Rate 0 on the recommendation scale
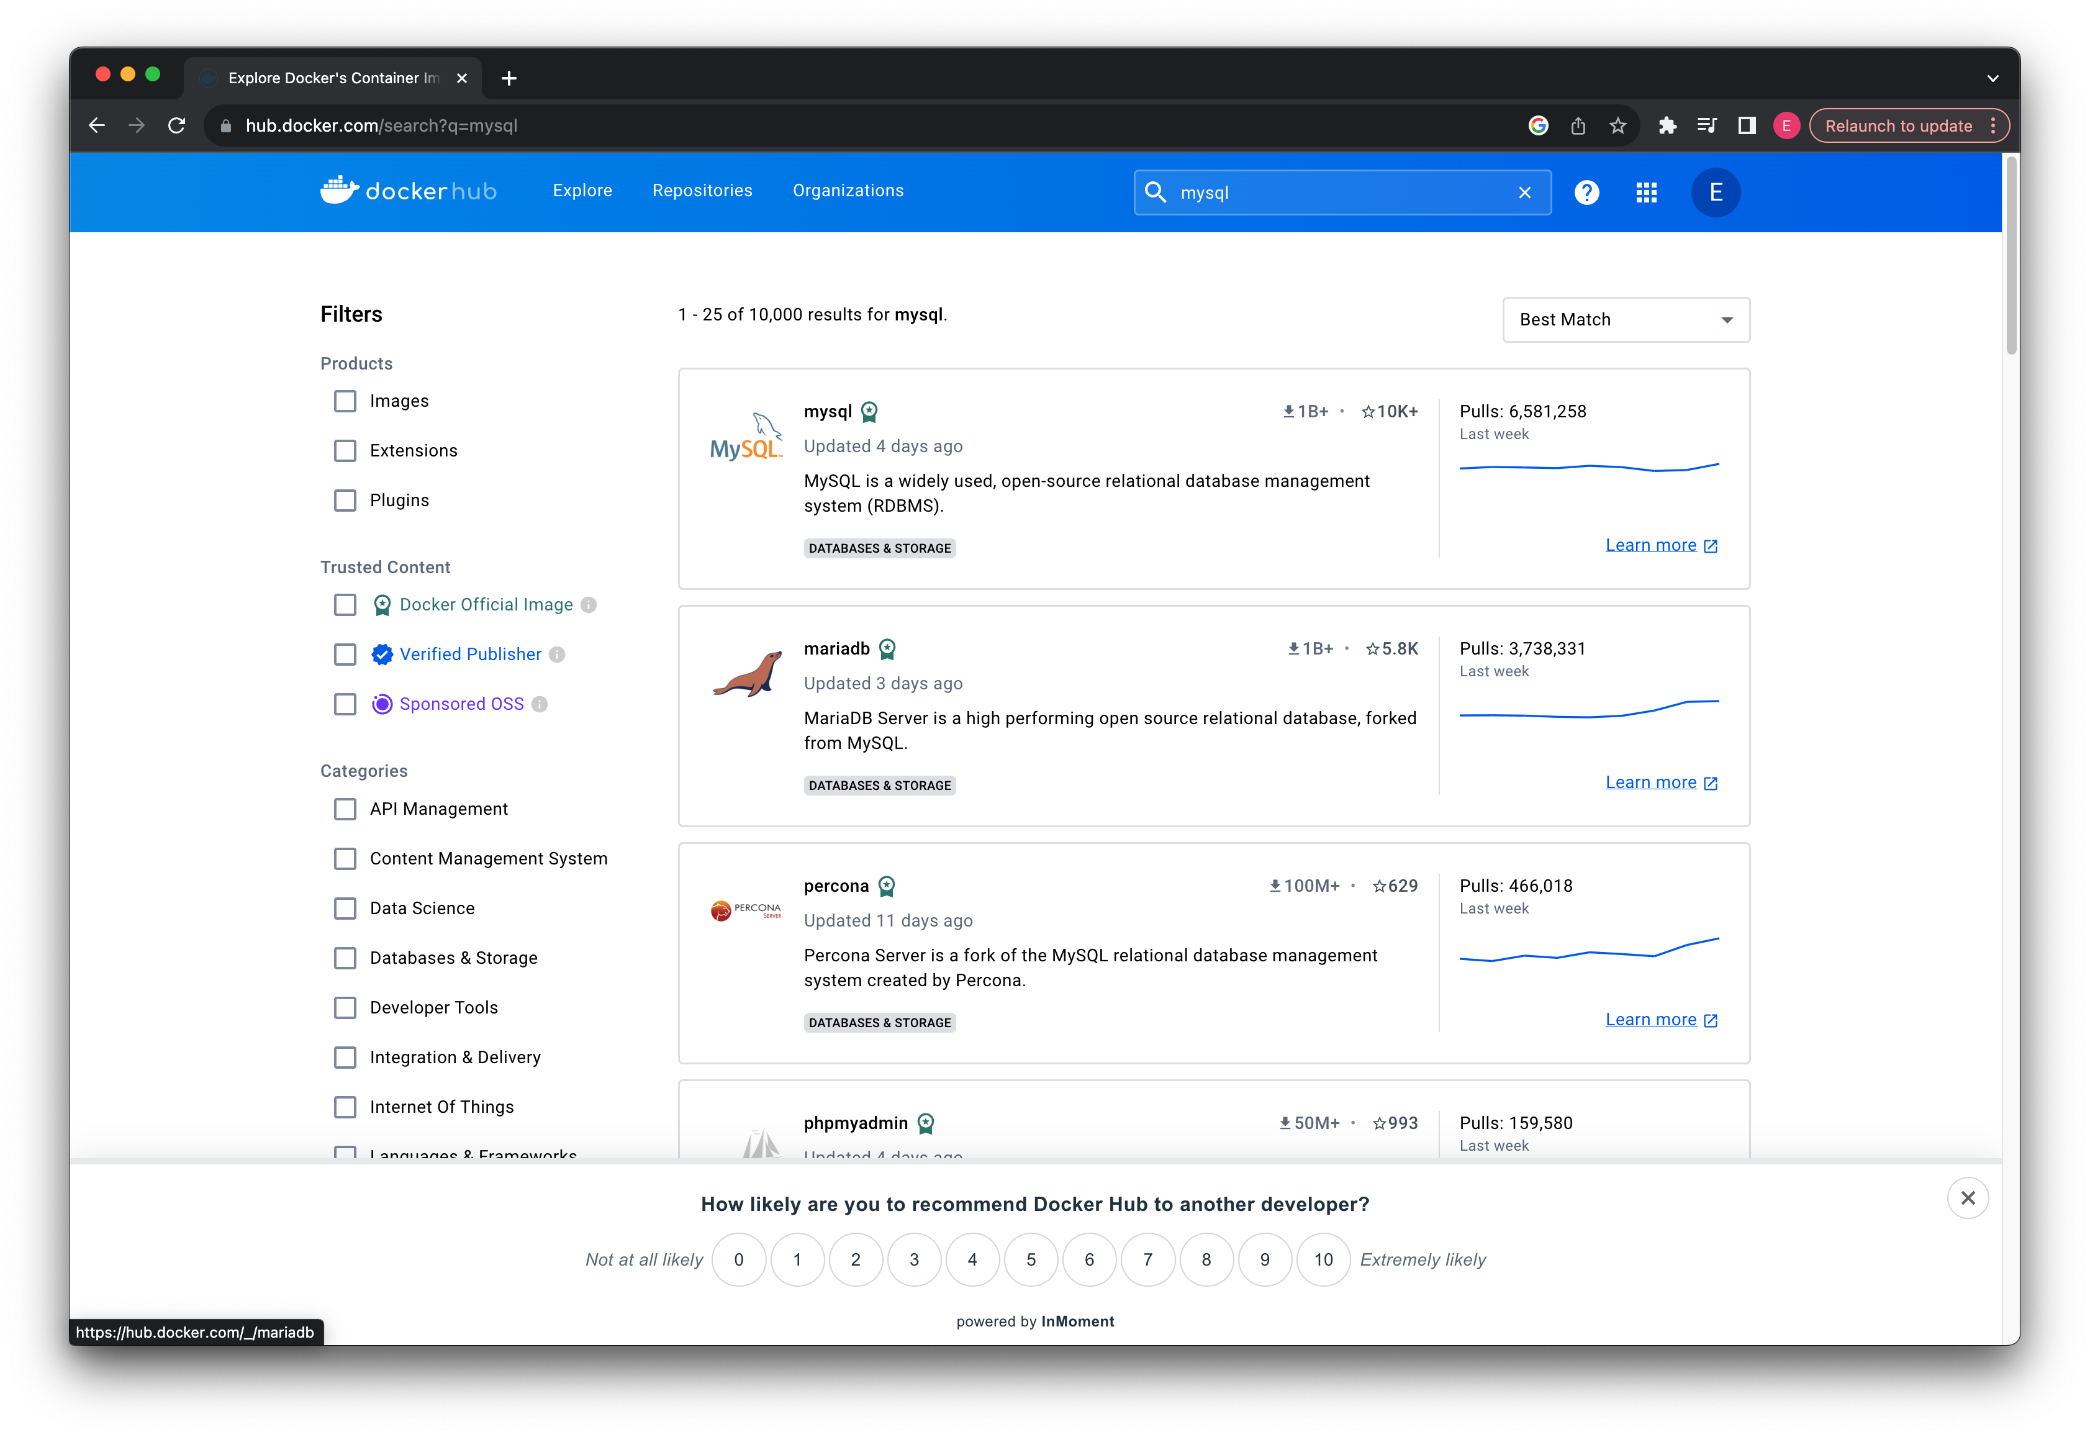 point(738,1259)
